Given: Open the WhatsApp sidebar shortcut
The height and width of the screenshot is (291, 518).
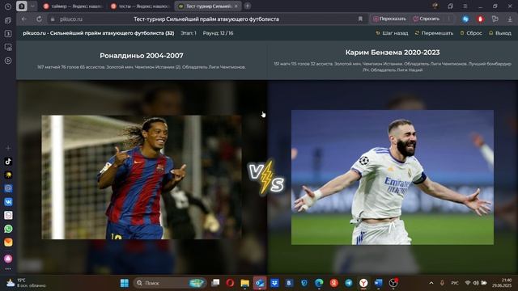Looking at the screenshot, I should tap(8, 229).
